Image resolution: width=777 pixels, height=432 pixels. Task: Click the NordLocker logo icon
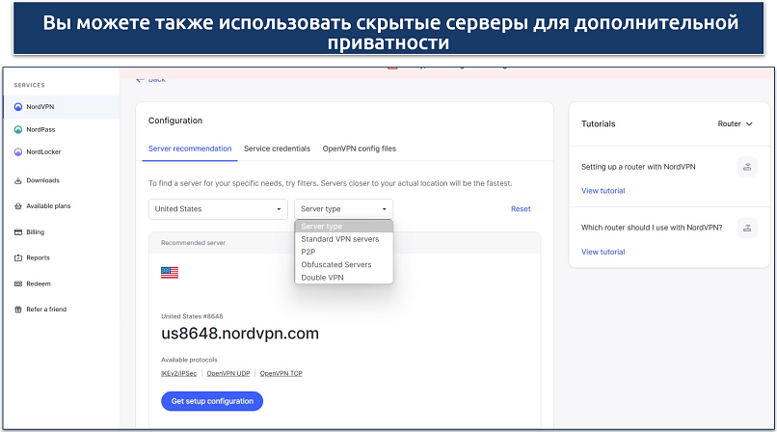[18, 152]
